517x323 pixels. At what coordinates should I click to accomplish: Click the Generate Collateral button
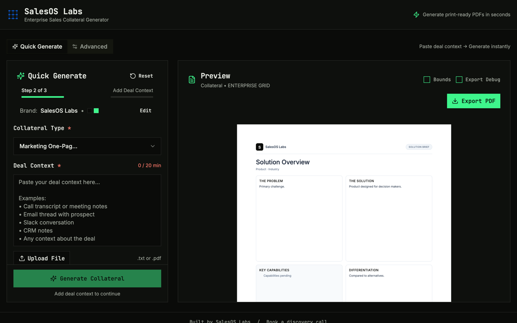(87, 279)
